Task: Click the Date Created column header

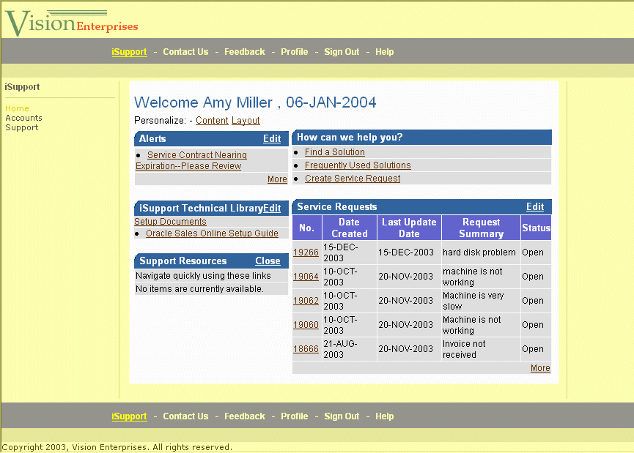Action: tap(350, 228)
